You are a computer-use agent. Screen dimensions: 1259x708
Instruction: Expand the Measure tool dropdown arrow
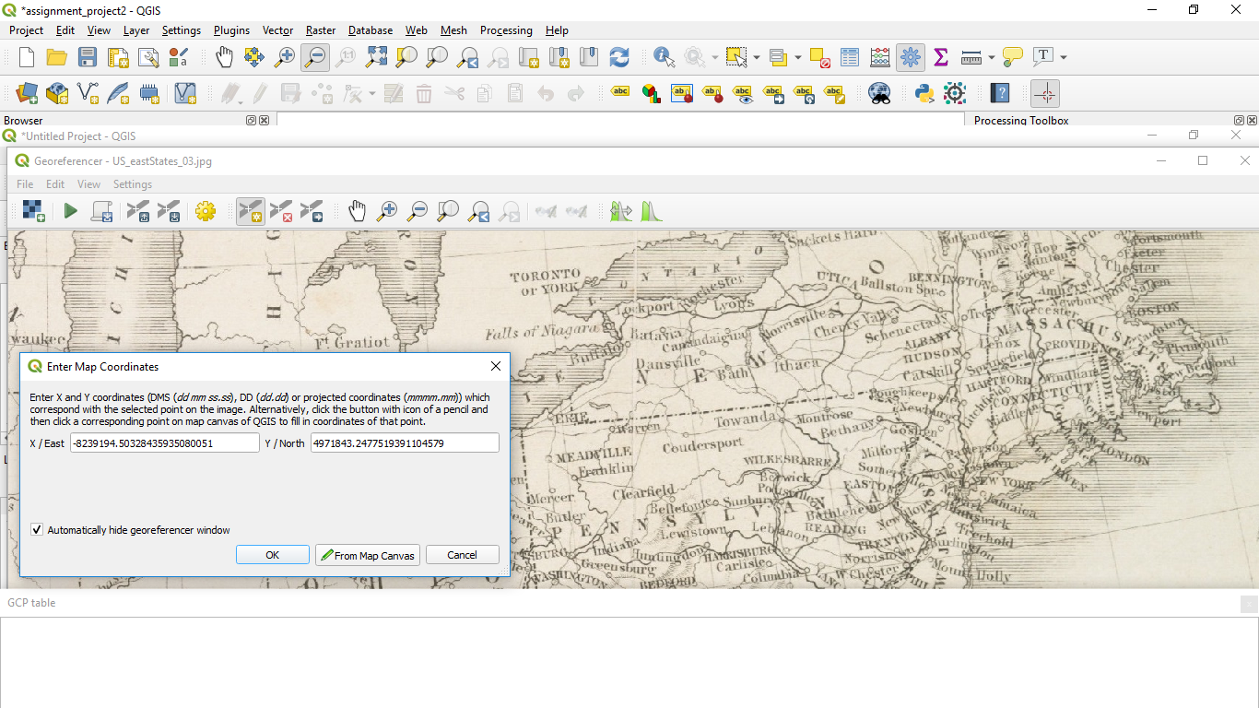[992, 57]
